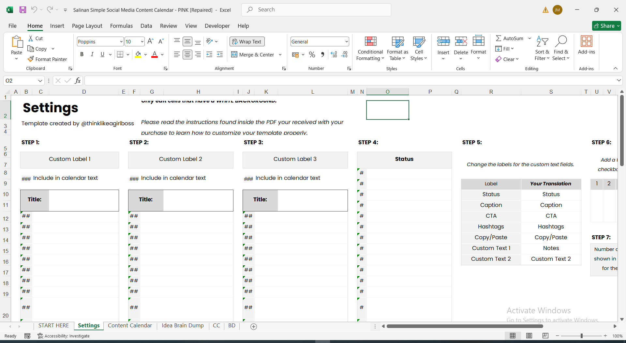Open the Find & Select menu
This screenshot has height=343, width=626.
tap(561, 48)
